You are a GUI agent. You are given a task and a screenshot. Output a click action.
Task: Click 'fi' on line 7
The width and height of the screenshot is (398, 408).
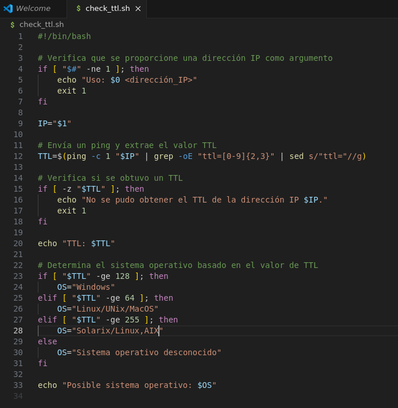click(x=42, y=102)
